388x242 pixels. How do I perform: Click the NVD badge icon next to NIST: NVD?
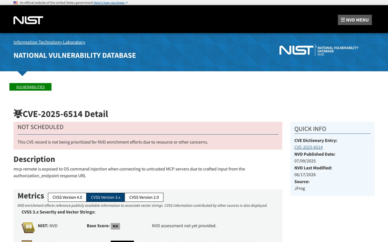(x=28, y=227)
